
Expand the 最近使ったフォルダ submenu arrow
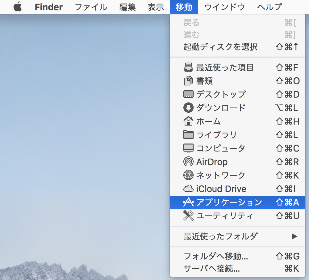pyautogui.click(x=294, y=237)
